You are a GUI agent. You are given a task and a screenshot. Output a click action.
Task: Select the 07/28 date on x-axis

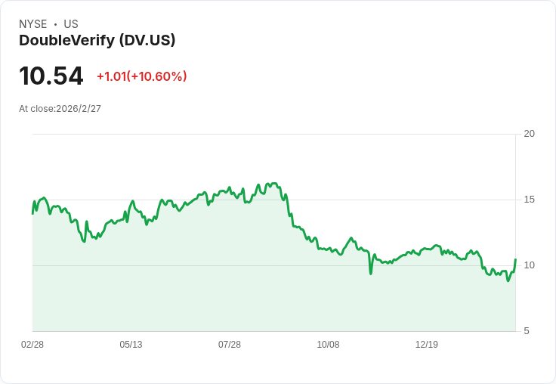[230, 345]
